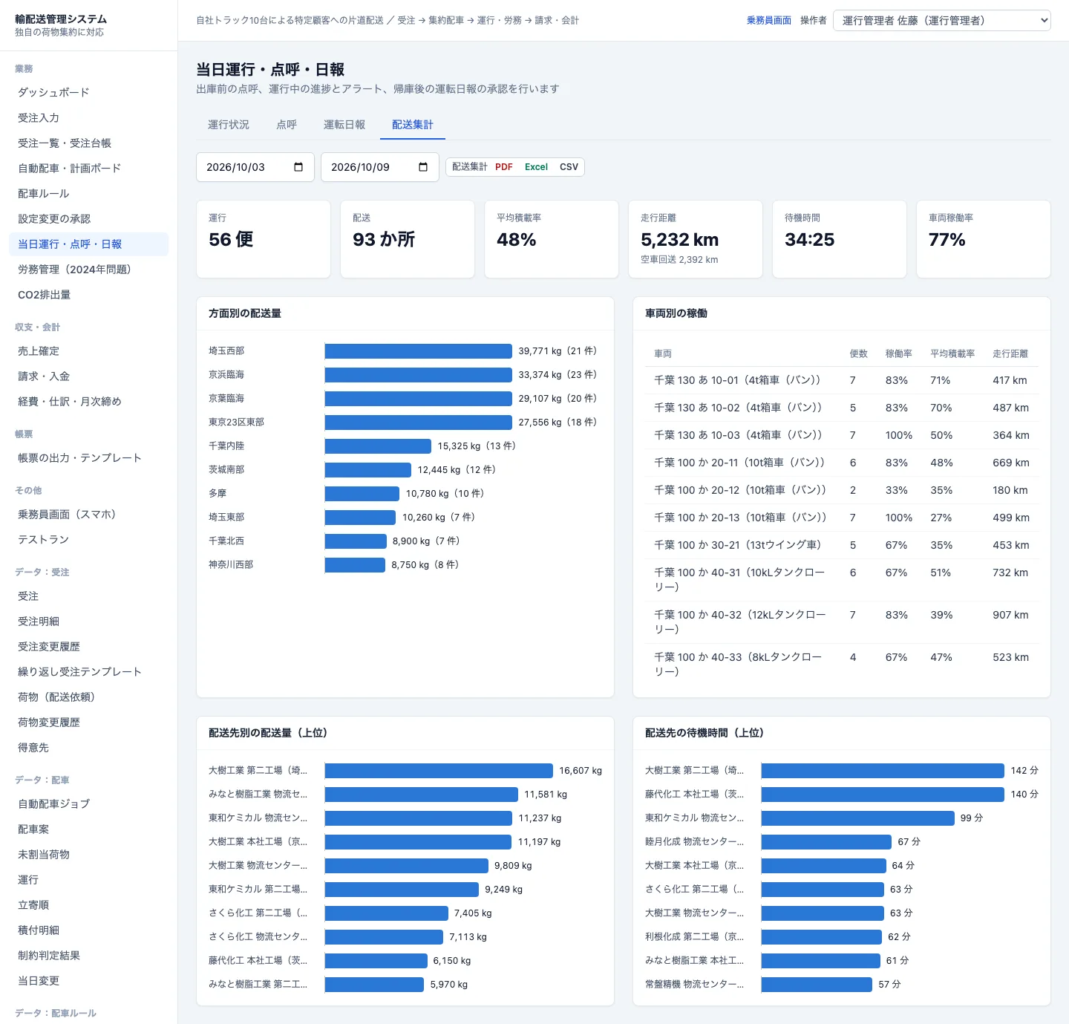The height and width of the screenshot is (1024, 1069).
Task: Click 藤代化工 本社工場 waiting time row
Action: coord(842,795)
